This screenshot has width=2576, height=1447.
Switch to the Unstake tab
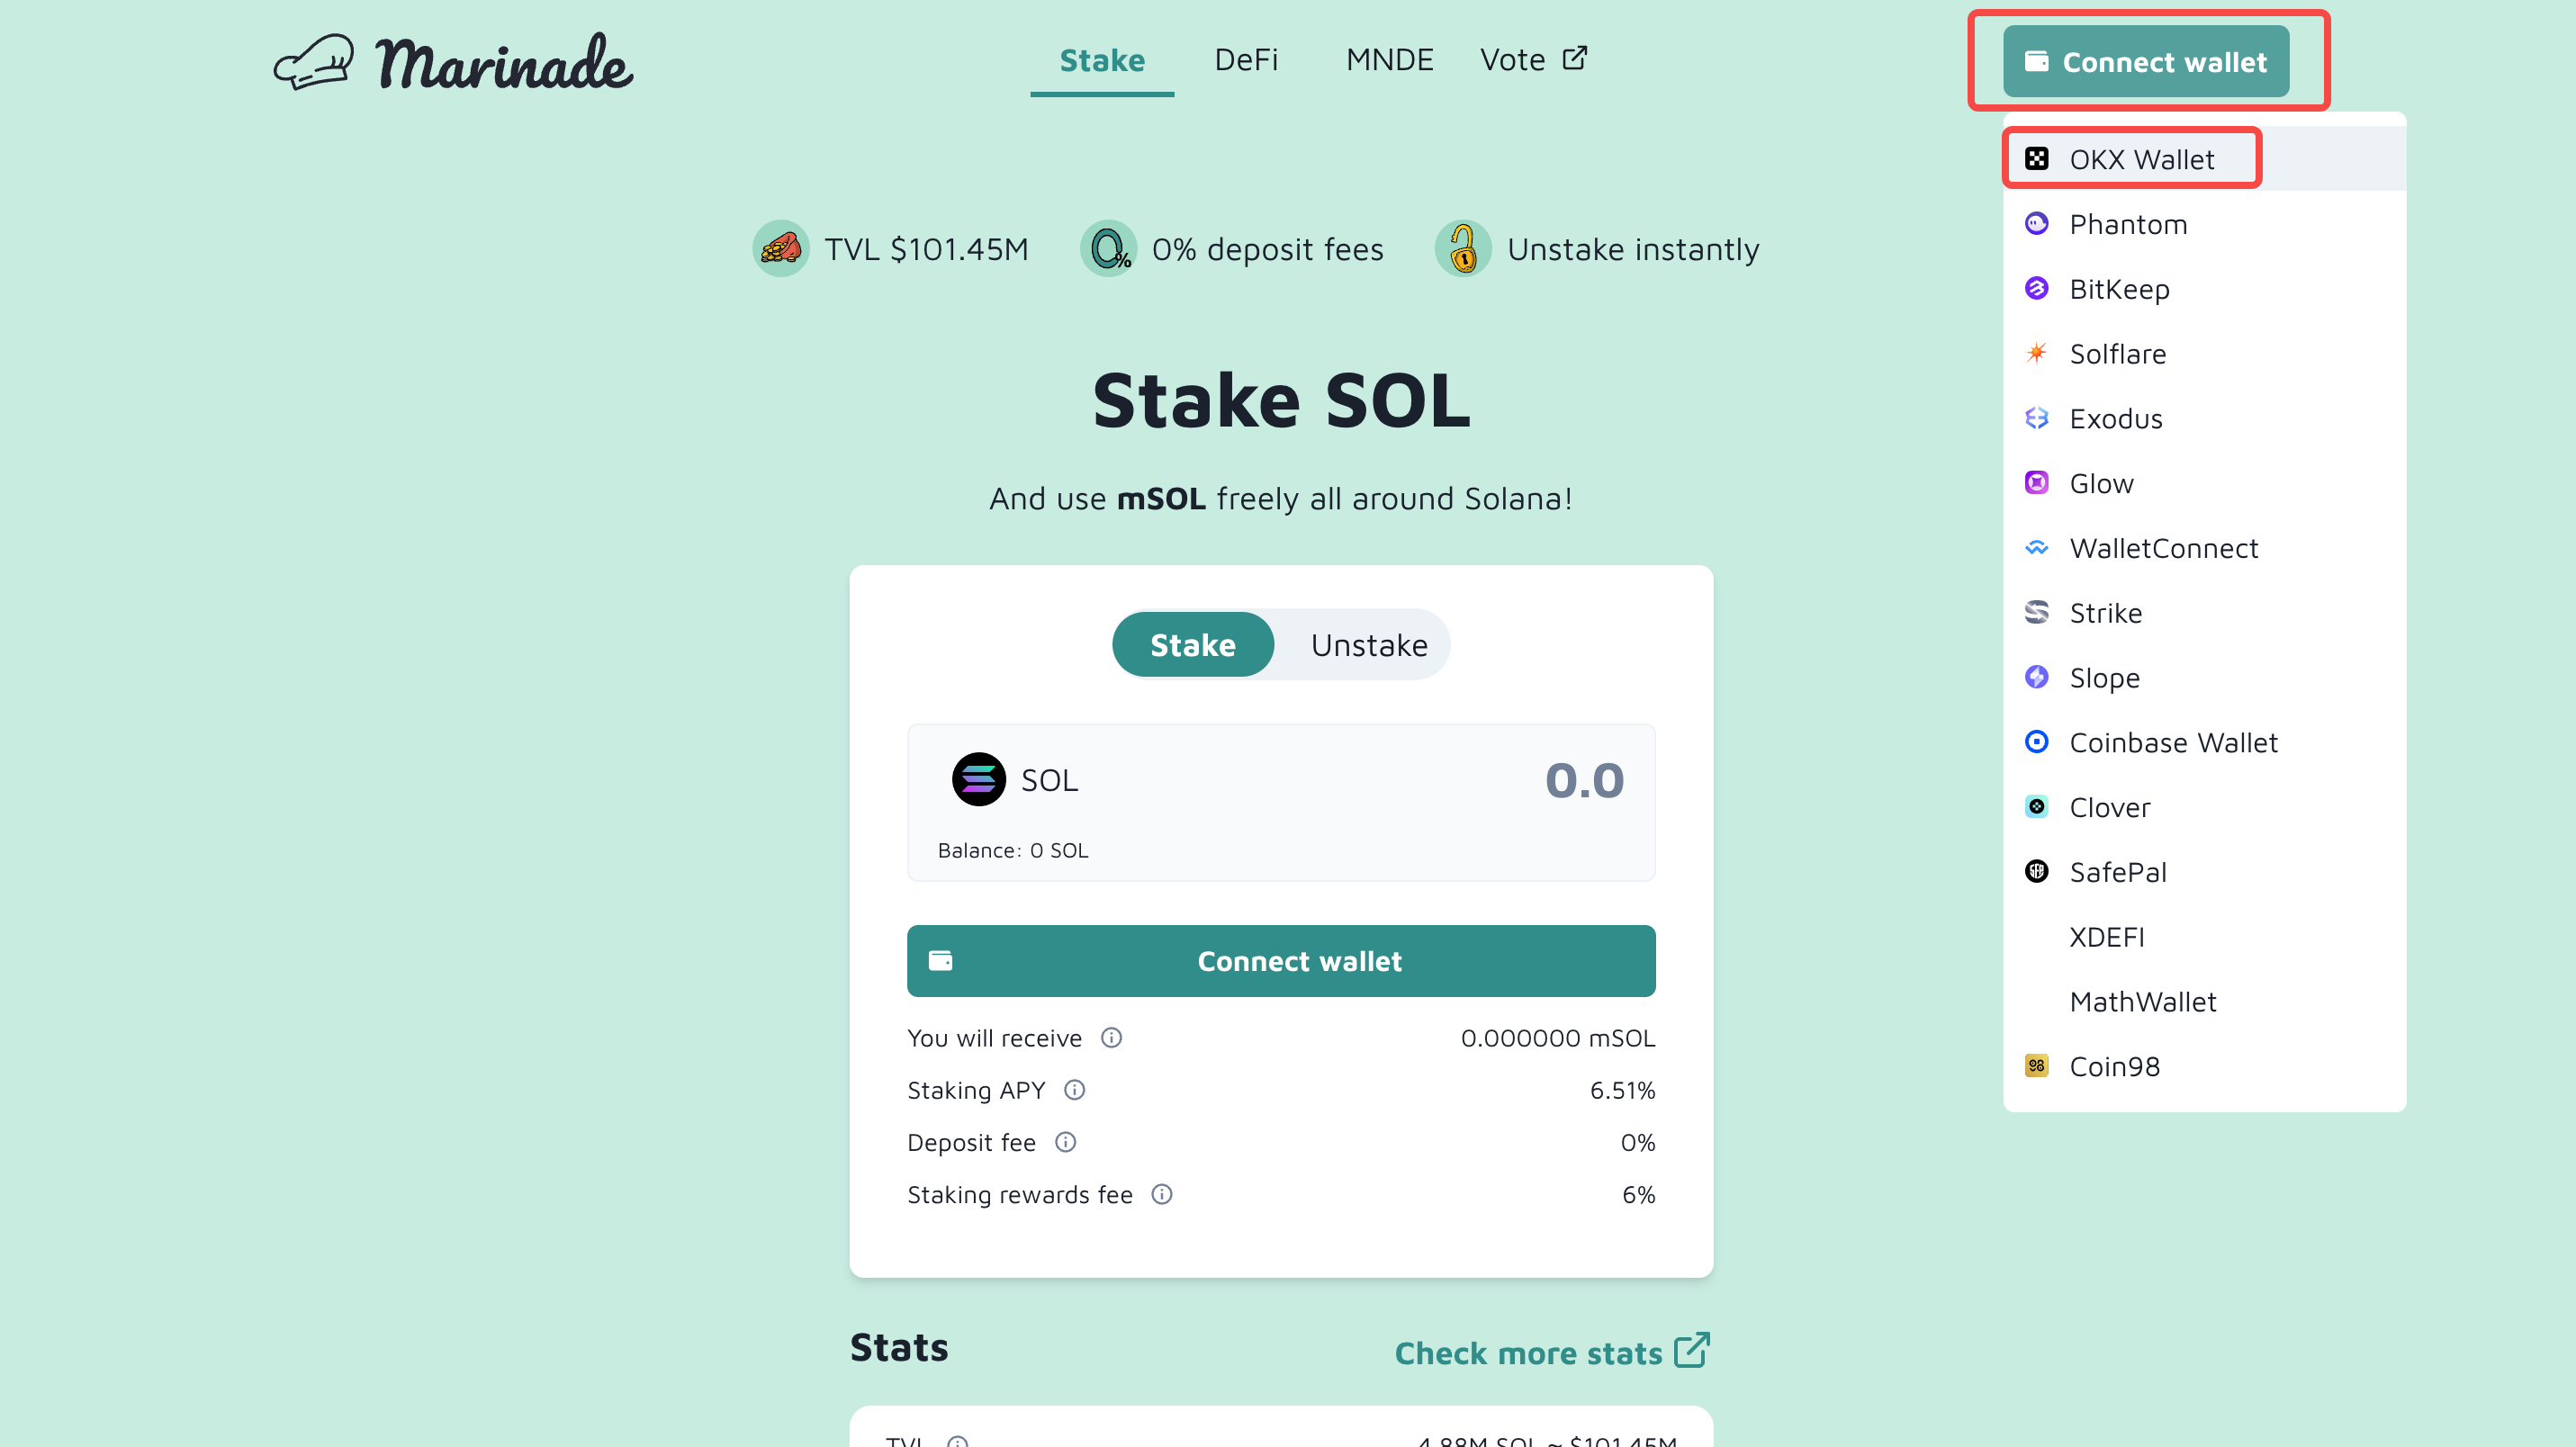click(1367, 644)
